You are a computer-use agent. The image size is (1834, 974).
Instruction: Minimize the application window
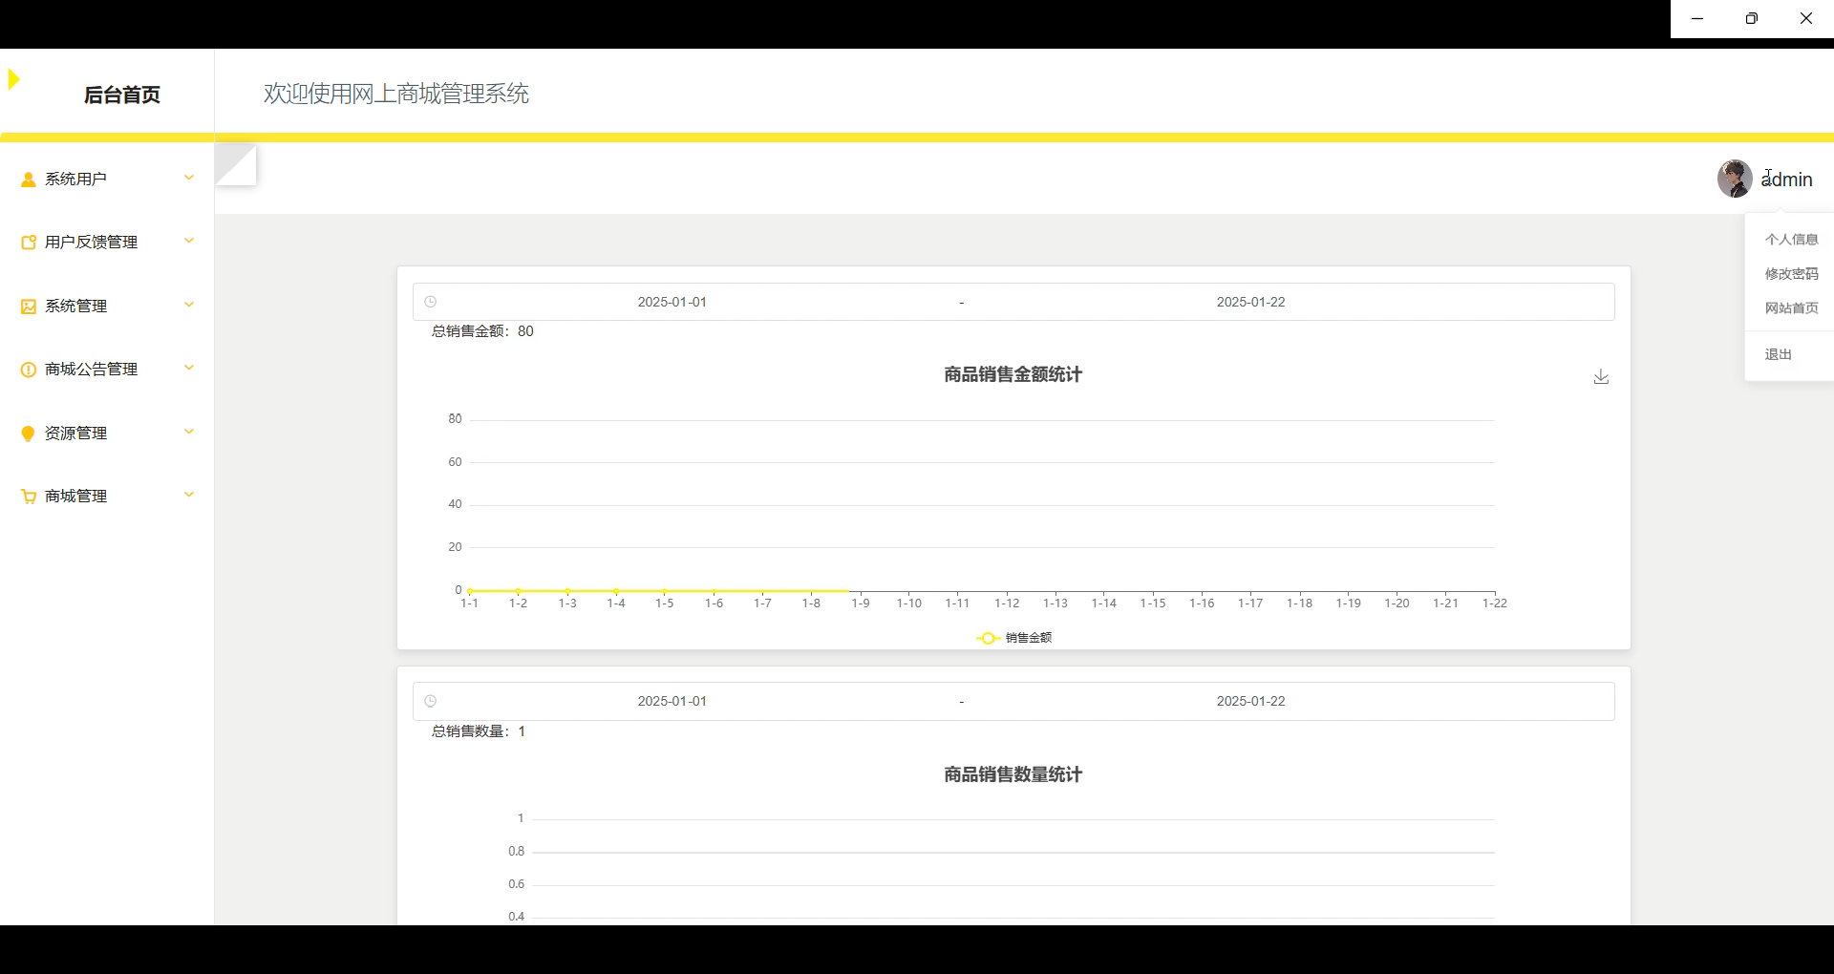(1697, 18)
